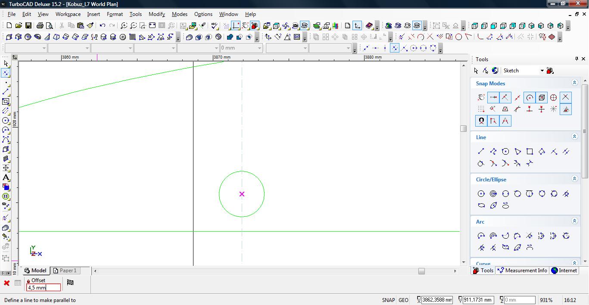Pick the Rectangle tool in Line palette

530,151
